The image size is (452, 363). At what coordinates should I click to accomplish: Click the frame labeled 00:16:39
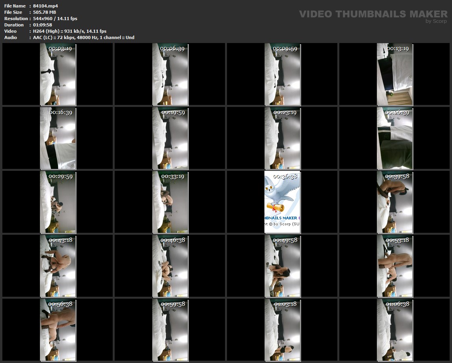58,138
